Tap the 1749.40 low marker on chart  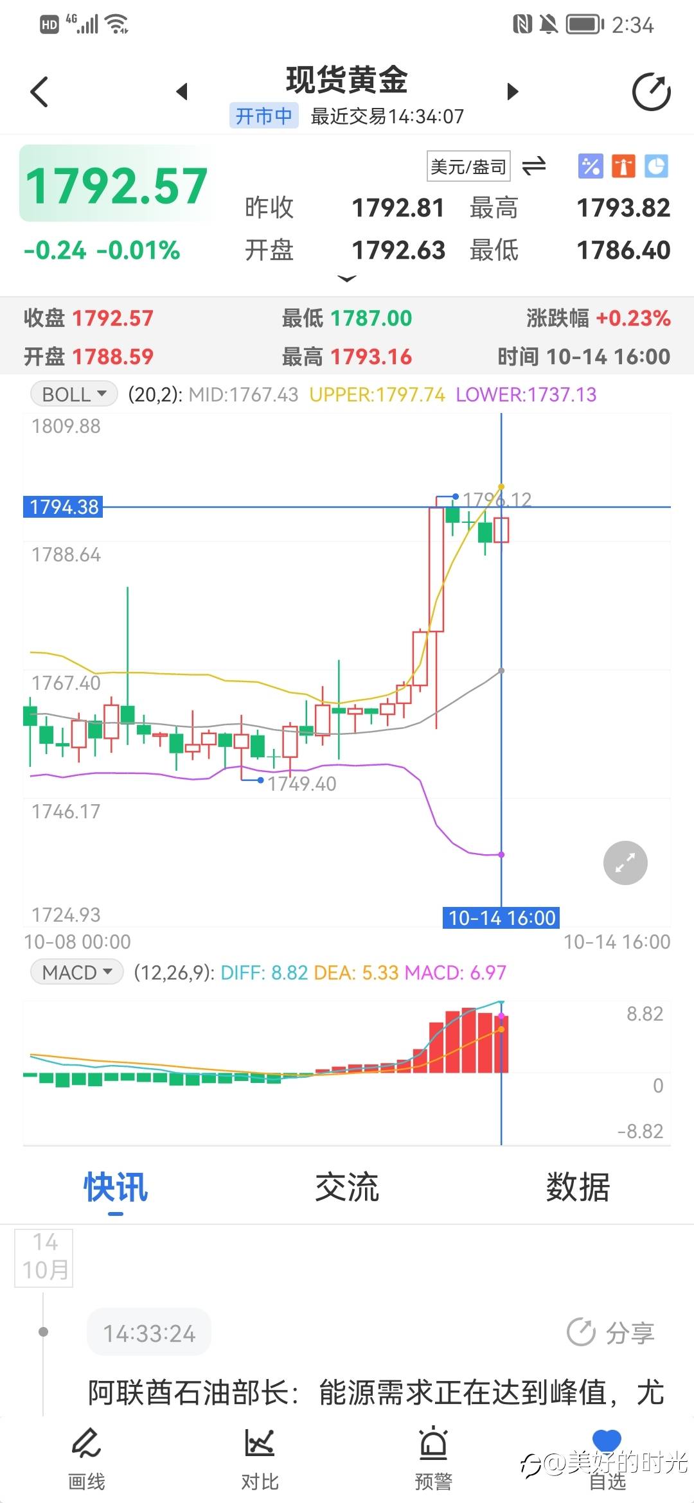tap(301, 783)
